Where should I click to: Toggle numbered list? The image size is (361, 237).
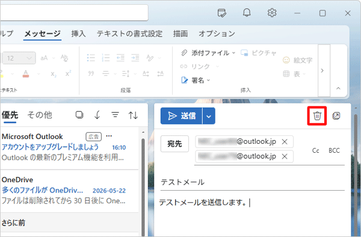pos(106,58)
